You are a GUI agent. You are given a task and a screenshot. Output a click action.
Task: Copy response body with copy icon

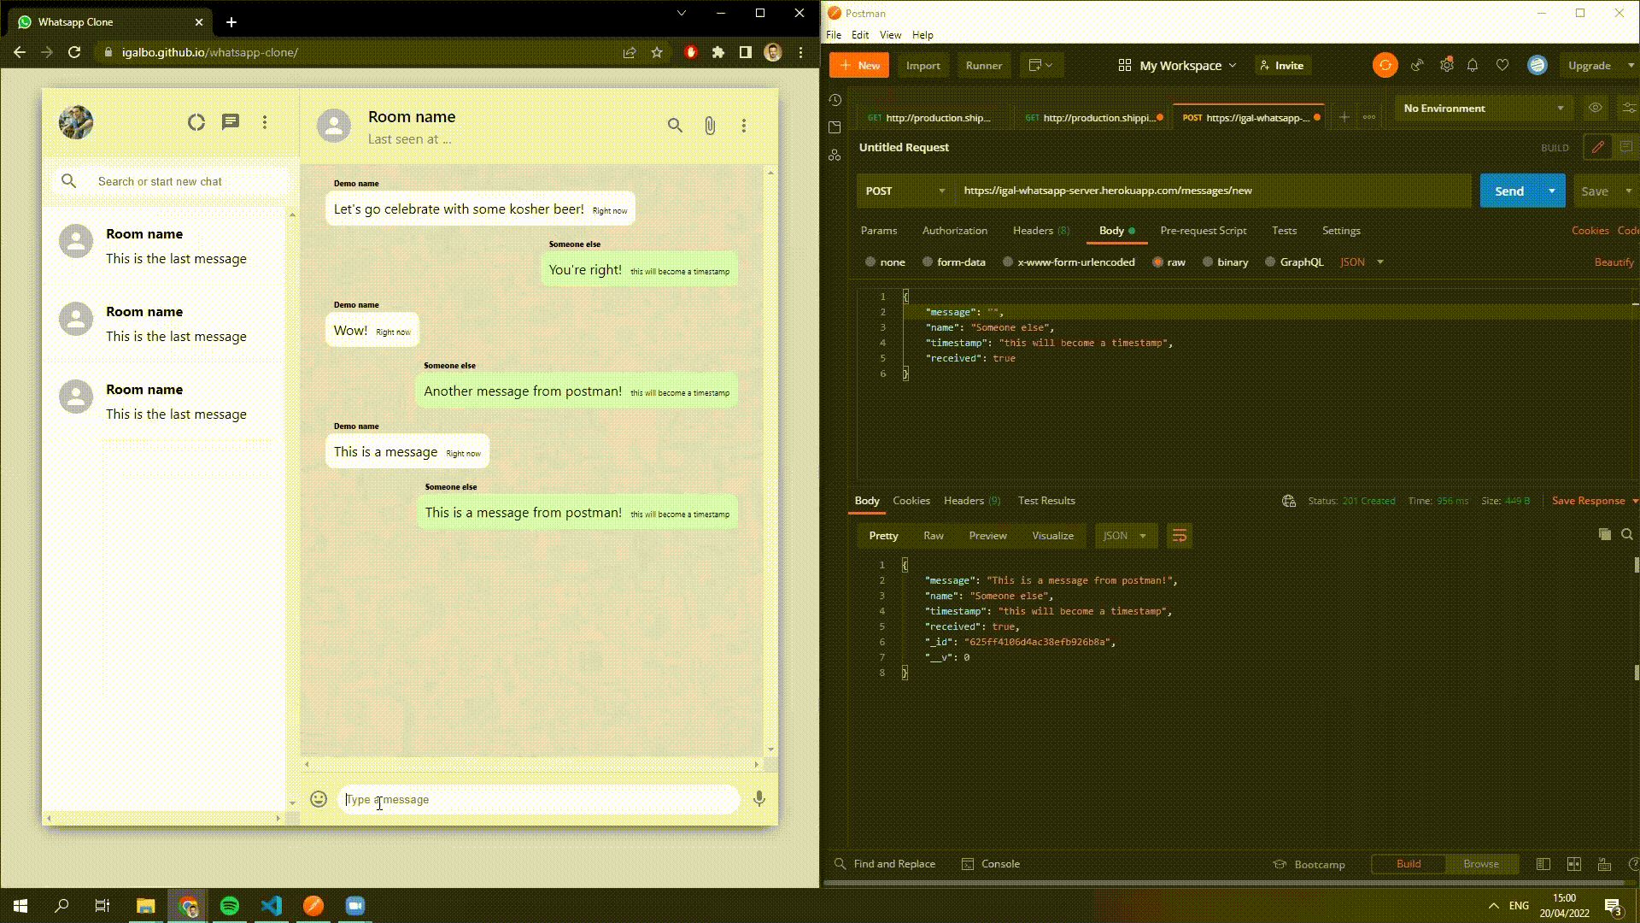[x=1604, y=534]
